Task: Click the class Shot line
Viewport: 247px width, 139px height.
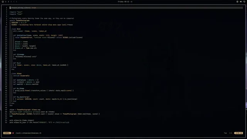Action: (x=16, y=29)
